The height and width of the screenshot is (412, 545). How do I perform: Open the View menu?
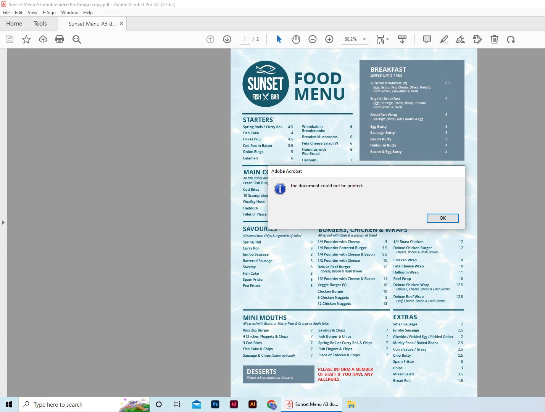coord(32,13)
